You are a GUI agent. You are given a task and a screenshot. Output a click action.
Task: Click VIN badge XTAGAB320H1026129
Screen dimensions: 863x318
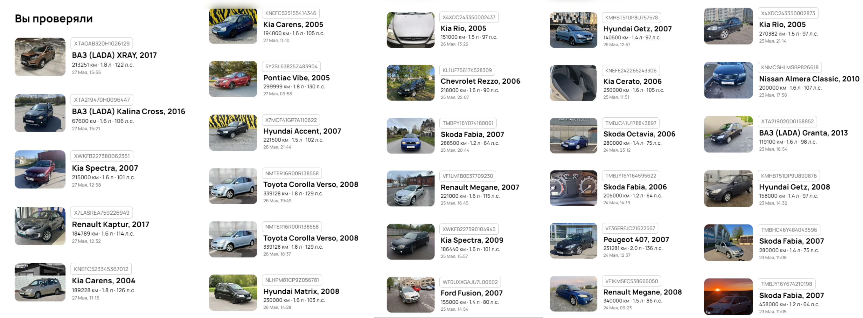tap(102, 44)
